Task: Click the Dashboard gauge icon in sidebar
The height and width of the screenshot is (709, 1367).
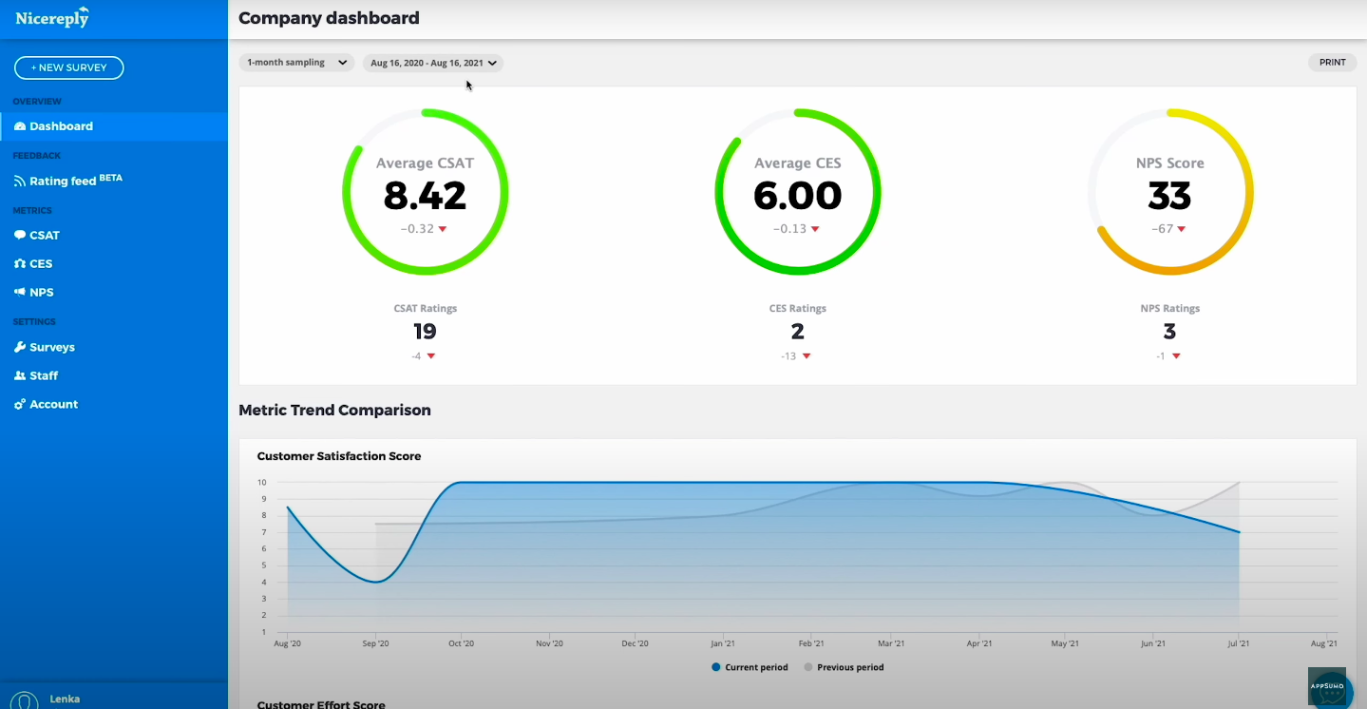Action: pos(20,126)
